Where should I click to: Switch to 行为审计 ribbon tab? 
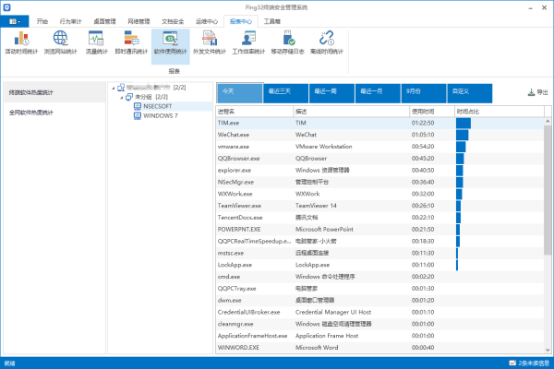pyautogui.click(x=71, y=21)
